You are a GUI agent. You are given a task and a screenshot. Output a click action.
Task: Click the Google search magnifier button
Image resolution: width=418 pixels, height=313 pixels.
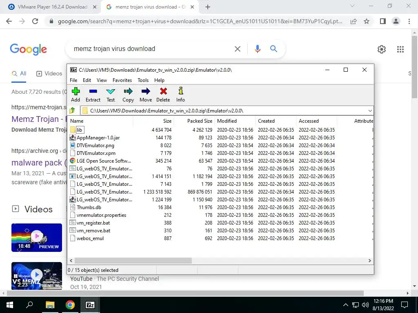[273, 49]
